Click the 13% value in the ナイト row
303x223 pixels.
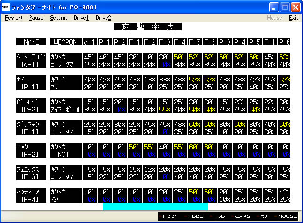point(150,80)
